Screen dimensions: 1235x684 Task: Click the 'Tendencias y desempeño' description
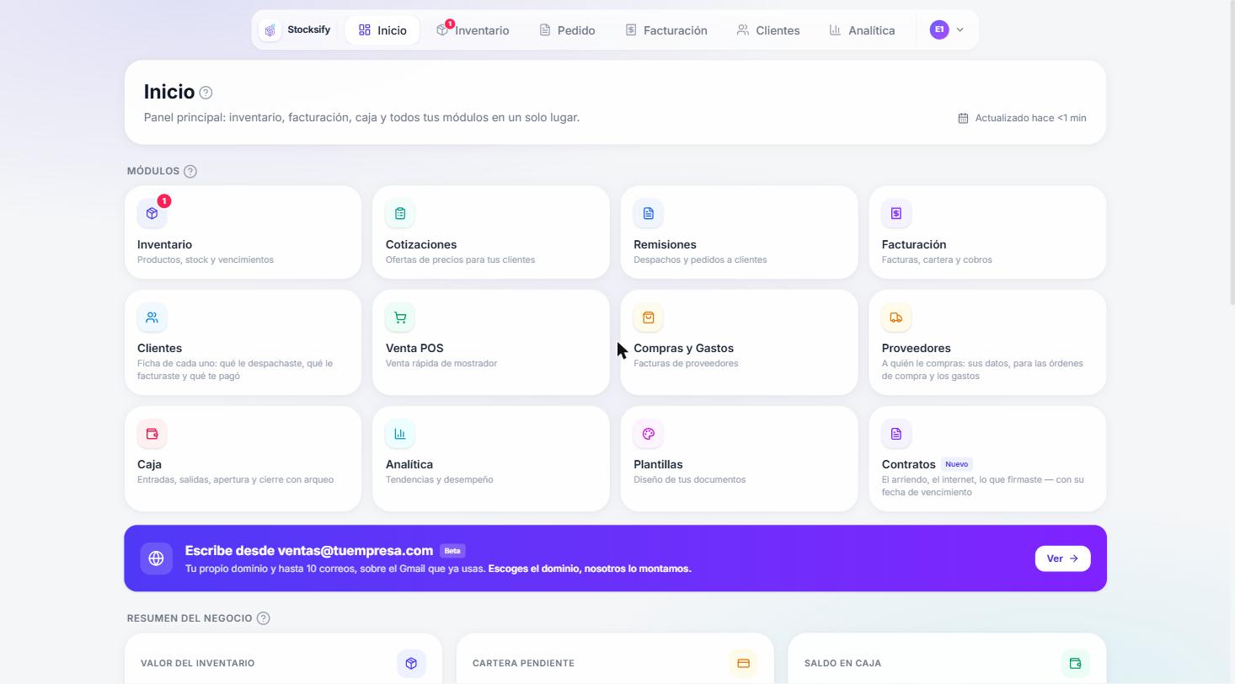point(439,479)
